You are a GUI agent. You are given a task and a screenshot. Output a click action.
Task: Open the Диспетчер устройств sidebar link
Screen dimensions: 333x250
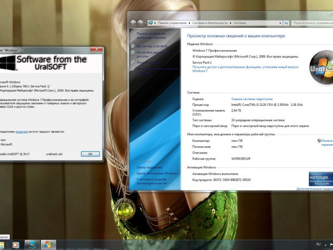[x=152, y=46]
